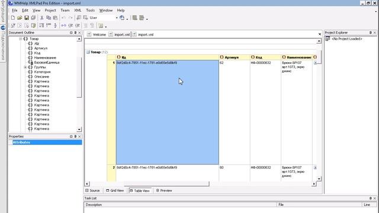Click the Copy toolbar icon

[49, 18]
